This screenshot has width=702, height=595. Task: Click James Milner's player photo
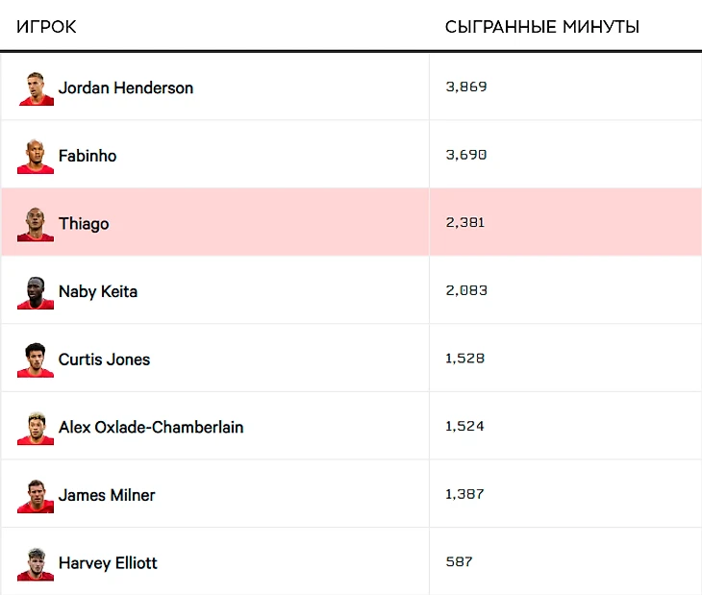(x=36, y=495)
